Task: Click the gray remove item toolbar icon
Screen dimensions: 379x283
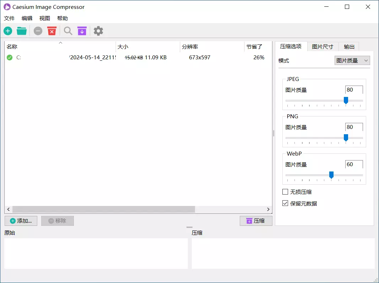Action: pos(38,31)
